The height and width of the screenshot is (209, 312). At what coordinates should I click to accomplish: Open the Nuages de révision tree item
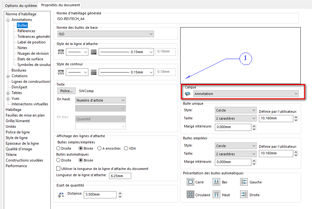click(33, 53)
